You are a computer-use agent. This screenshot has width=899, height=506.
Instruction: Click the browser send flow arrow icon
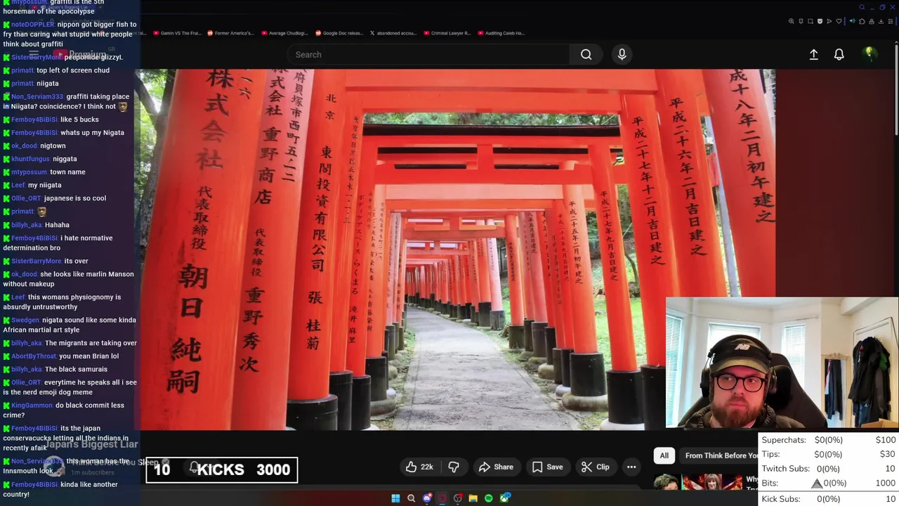(x=829, y=21)
